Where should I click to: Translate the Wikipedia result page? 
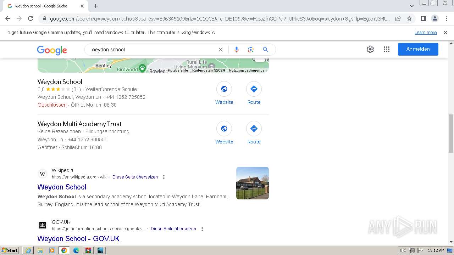click(x=135, y=177)
